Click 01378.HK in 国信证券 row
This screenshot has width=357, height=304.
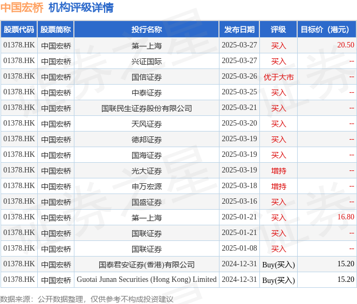point(19,76)
